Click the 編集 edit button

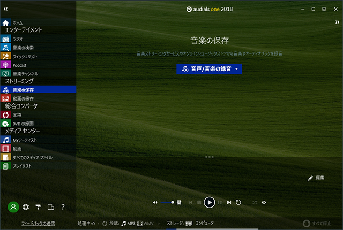(x=316, y=178)
